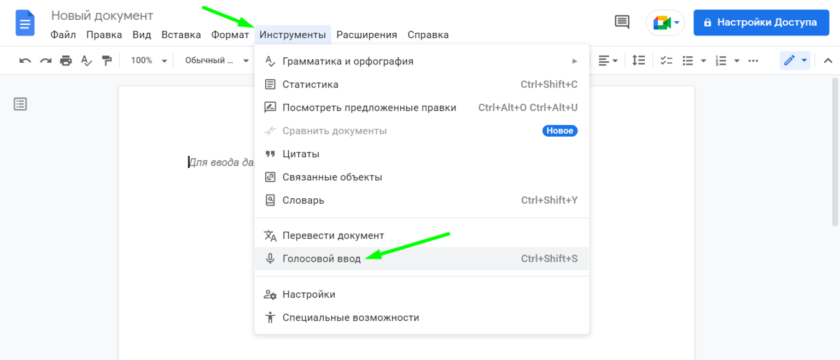Click the "Настройки Доступа" share button

pos(761,22)
